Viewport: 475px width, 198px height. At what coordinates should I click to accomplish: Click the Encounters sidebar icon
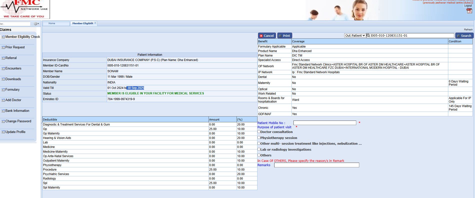3,68
